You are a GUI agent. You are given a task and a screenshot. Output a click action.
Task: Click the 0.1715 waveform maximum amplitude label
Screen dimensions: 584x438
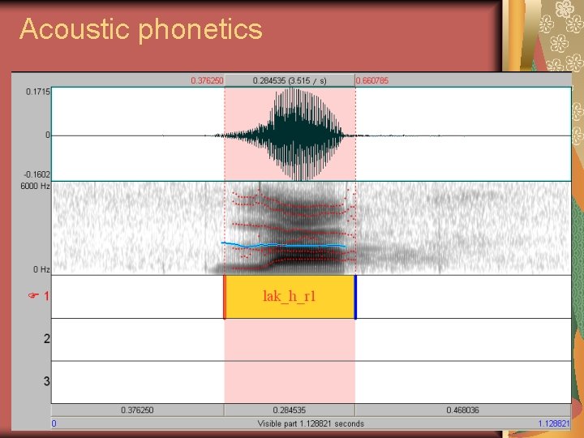(37, 92)
